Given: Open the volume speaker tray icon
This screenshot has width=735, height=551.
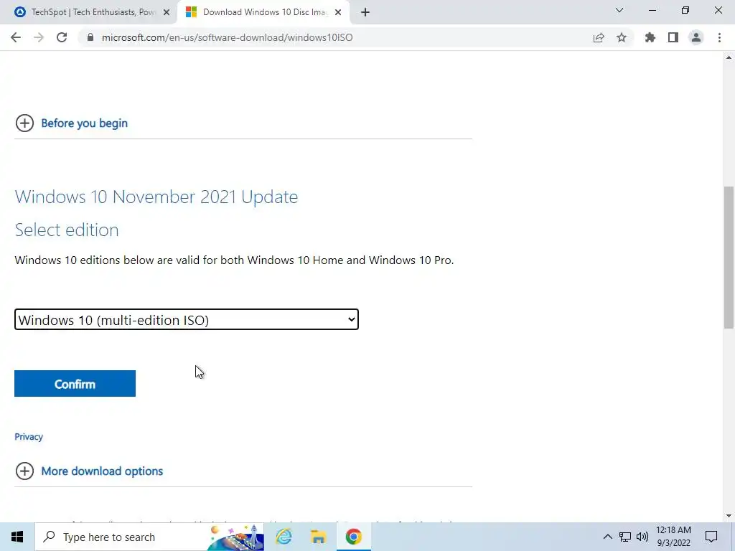Looking at the screenshot, I should point(642,537).
